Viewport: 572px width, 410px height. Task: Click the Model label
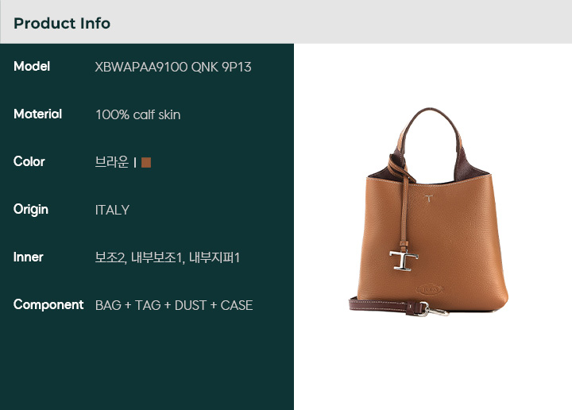pos(32,67)
